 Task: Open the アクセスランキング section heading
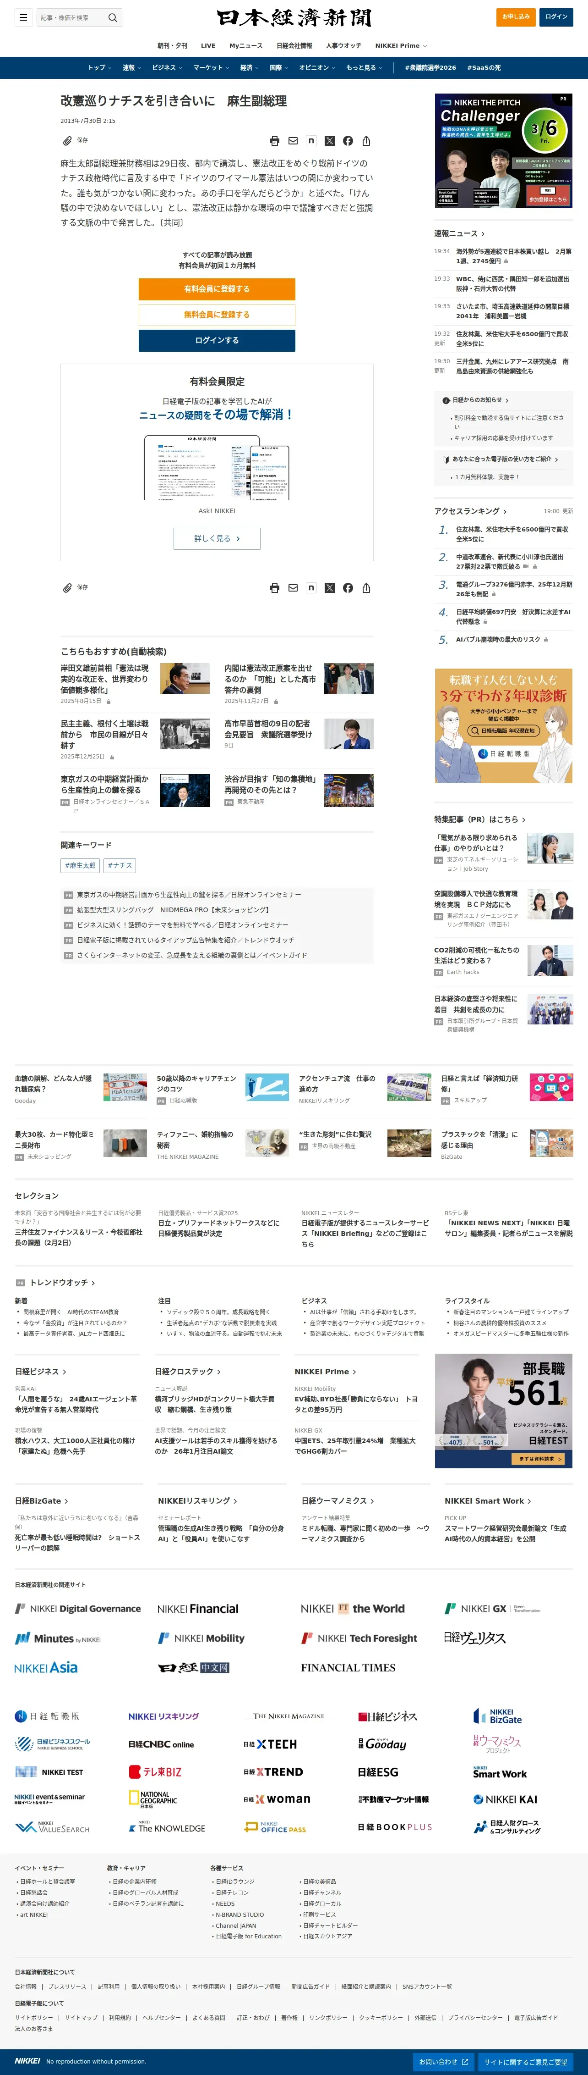tap(471, 511)
